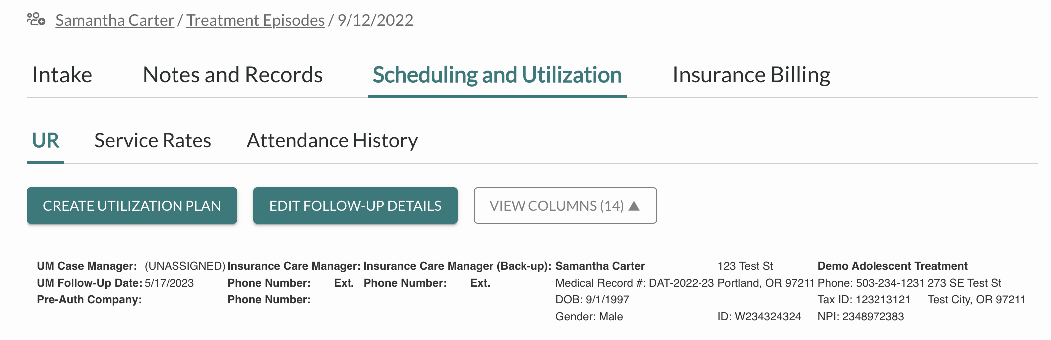Open the Notes and Records tab

232,75
